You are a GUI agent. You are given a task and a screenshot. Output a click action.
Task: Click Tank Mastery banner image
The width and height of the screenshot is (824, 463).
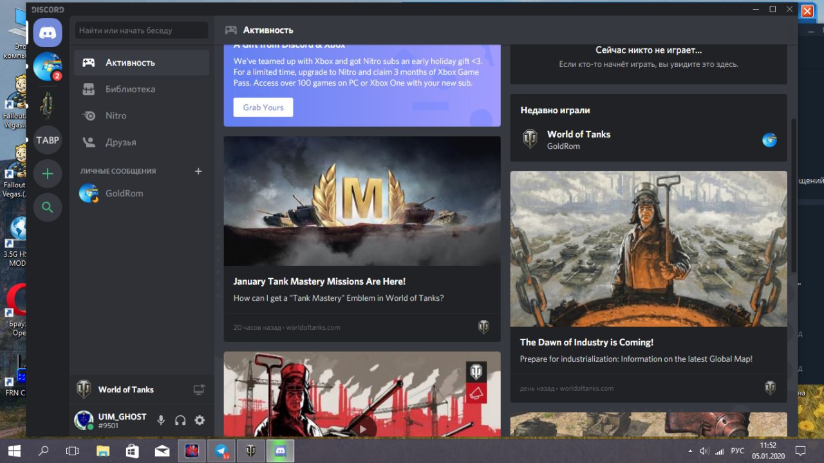pos(362,201)
